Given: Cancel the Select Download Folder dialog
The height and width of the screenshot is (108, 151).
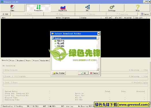Looking at the screenshot, I should [x=94, y=73].
